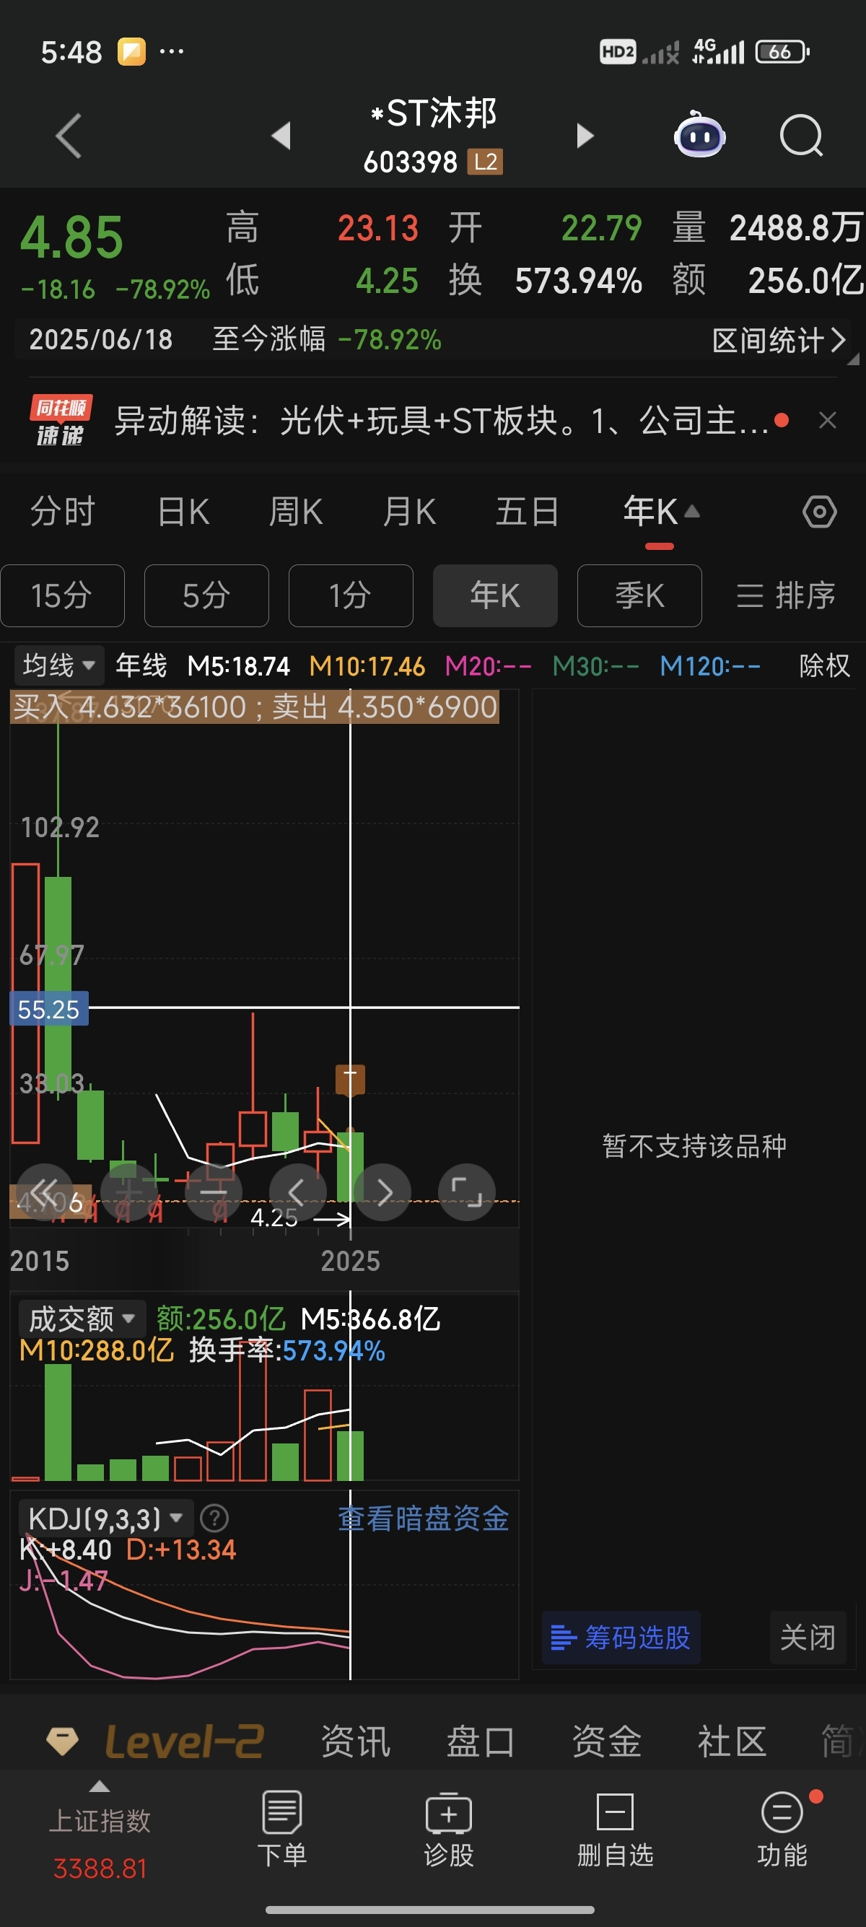Tap the Level-2 diamond icon
Viewport: 866px width, 1927px height.
62,1742
